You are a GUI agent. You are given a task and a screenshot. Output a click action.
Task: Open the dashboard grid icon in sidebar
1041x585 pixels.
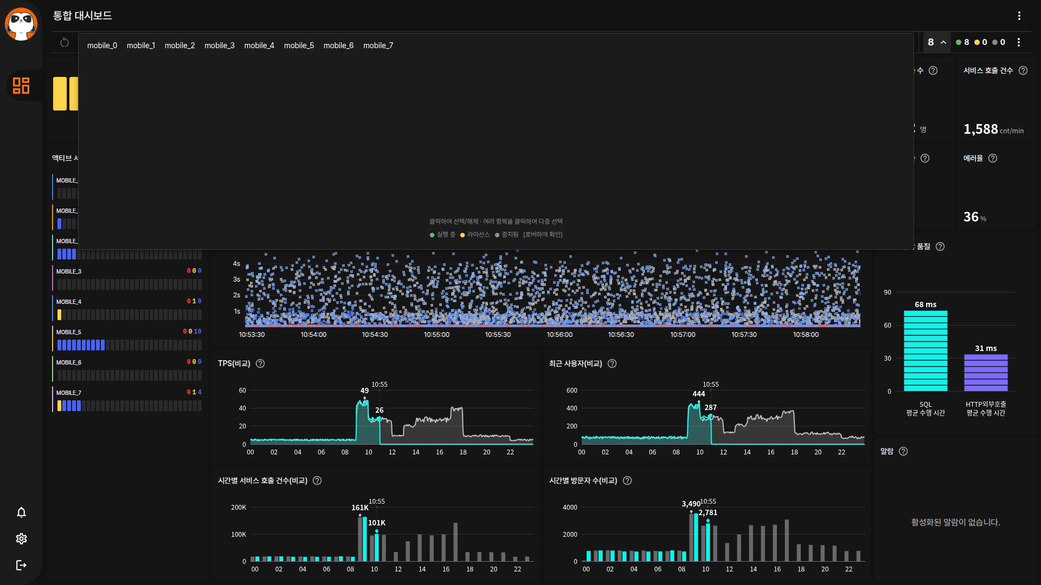[21, 86]
